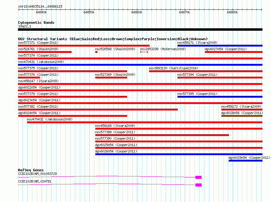Open variant nsv577375 (Cooper2011)
This screenshot has height=202, width=271.
coord(38,68)
